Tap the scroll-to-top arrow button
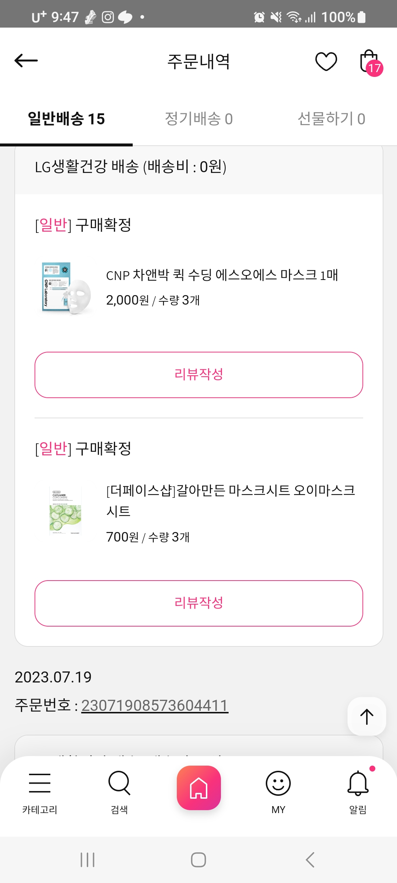Viewport: 397px width, 883px height. (x=366, y=716)
